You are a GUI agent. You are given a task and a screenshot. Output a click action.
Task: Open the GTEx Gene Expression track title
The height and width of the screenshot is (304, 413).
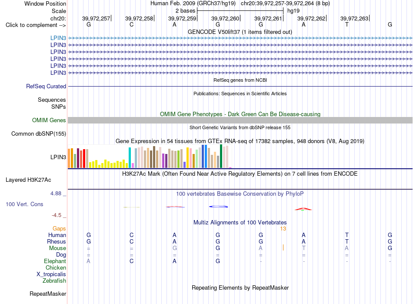click(x=240, y=141)
